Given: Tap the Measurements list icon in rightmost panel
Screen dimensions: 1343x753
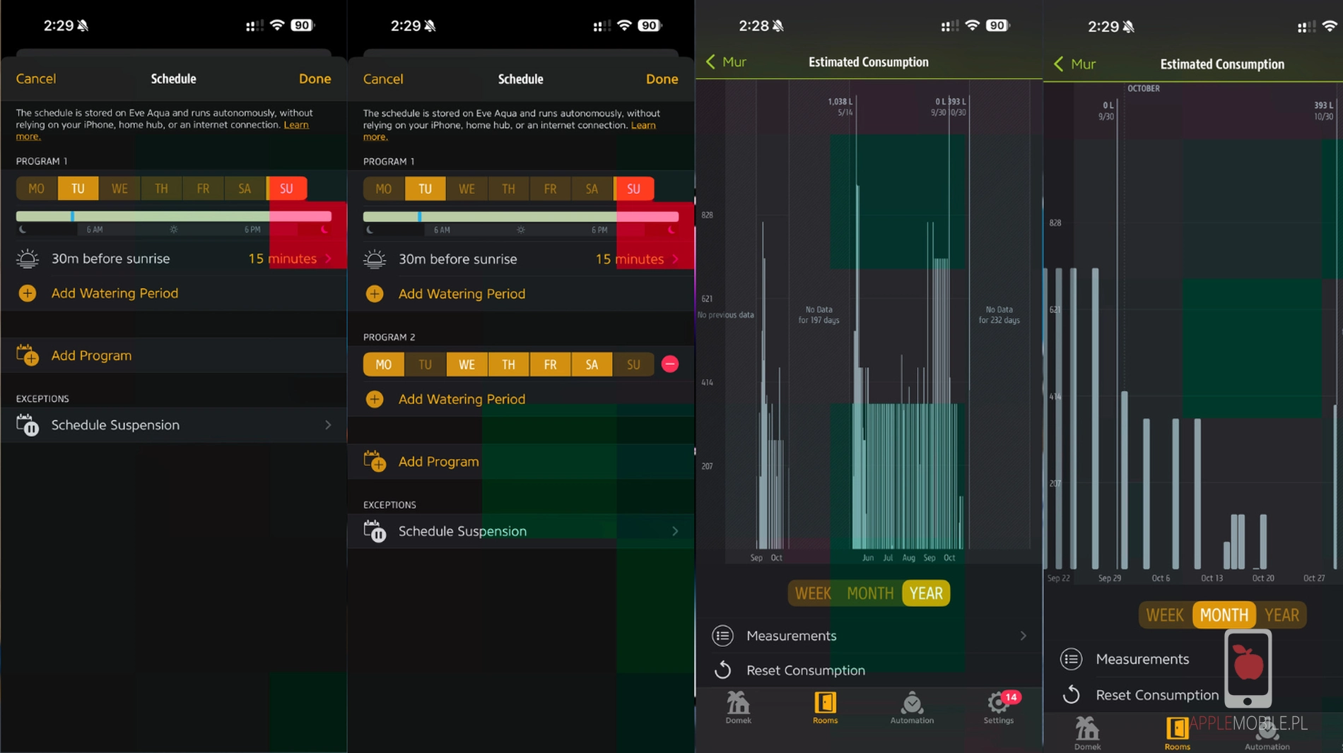Looking at the screenshot, I should [x=1071, y=659].
